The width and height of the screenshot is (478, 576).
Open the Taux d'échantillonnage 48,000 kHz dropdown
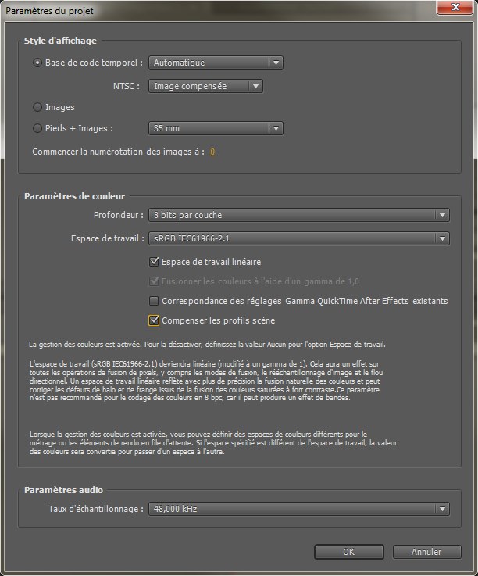(x=298, y=509)
